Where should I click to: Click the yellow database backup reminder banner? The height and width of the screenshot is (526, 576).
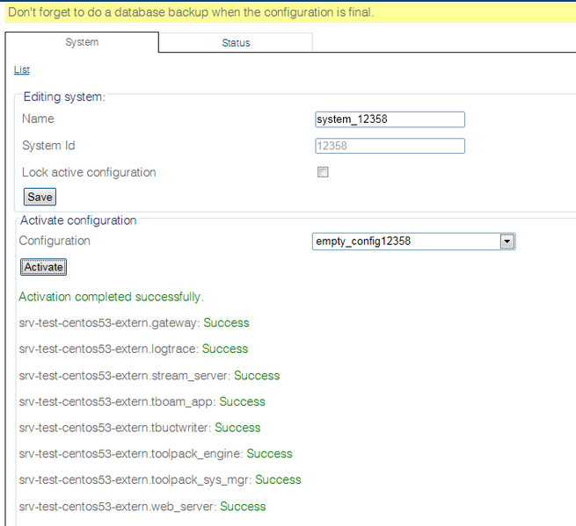[x=190, y=12]
